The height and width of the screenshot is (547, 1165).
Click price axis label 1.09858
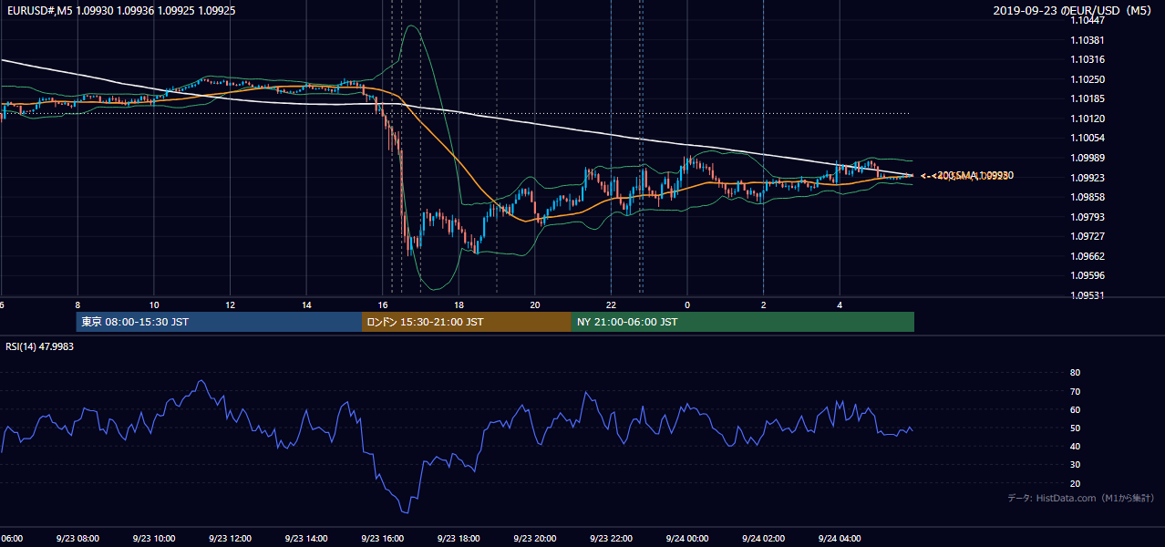coord(1088,197)
